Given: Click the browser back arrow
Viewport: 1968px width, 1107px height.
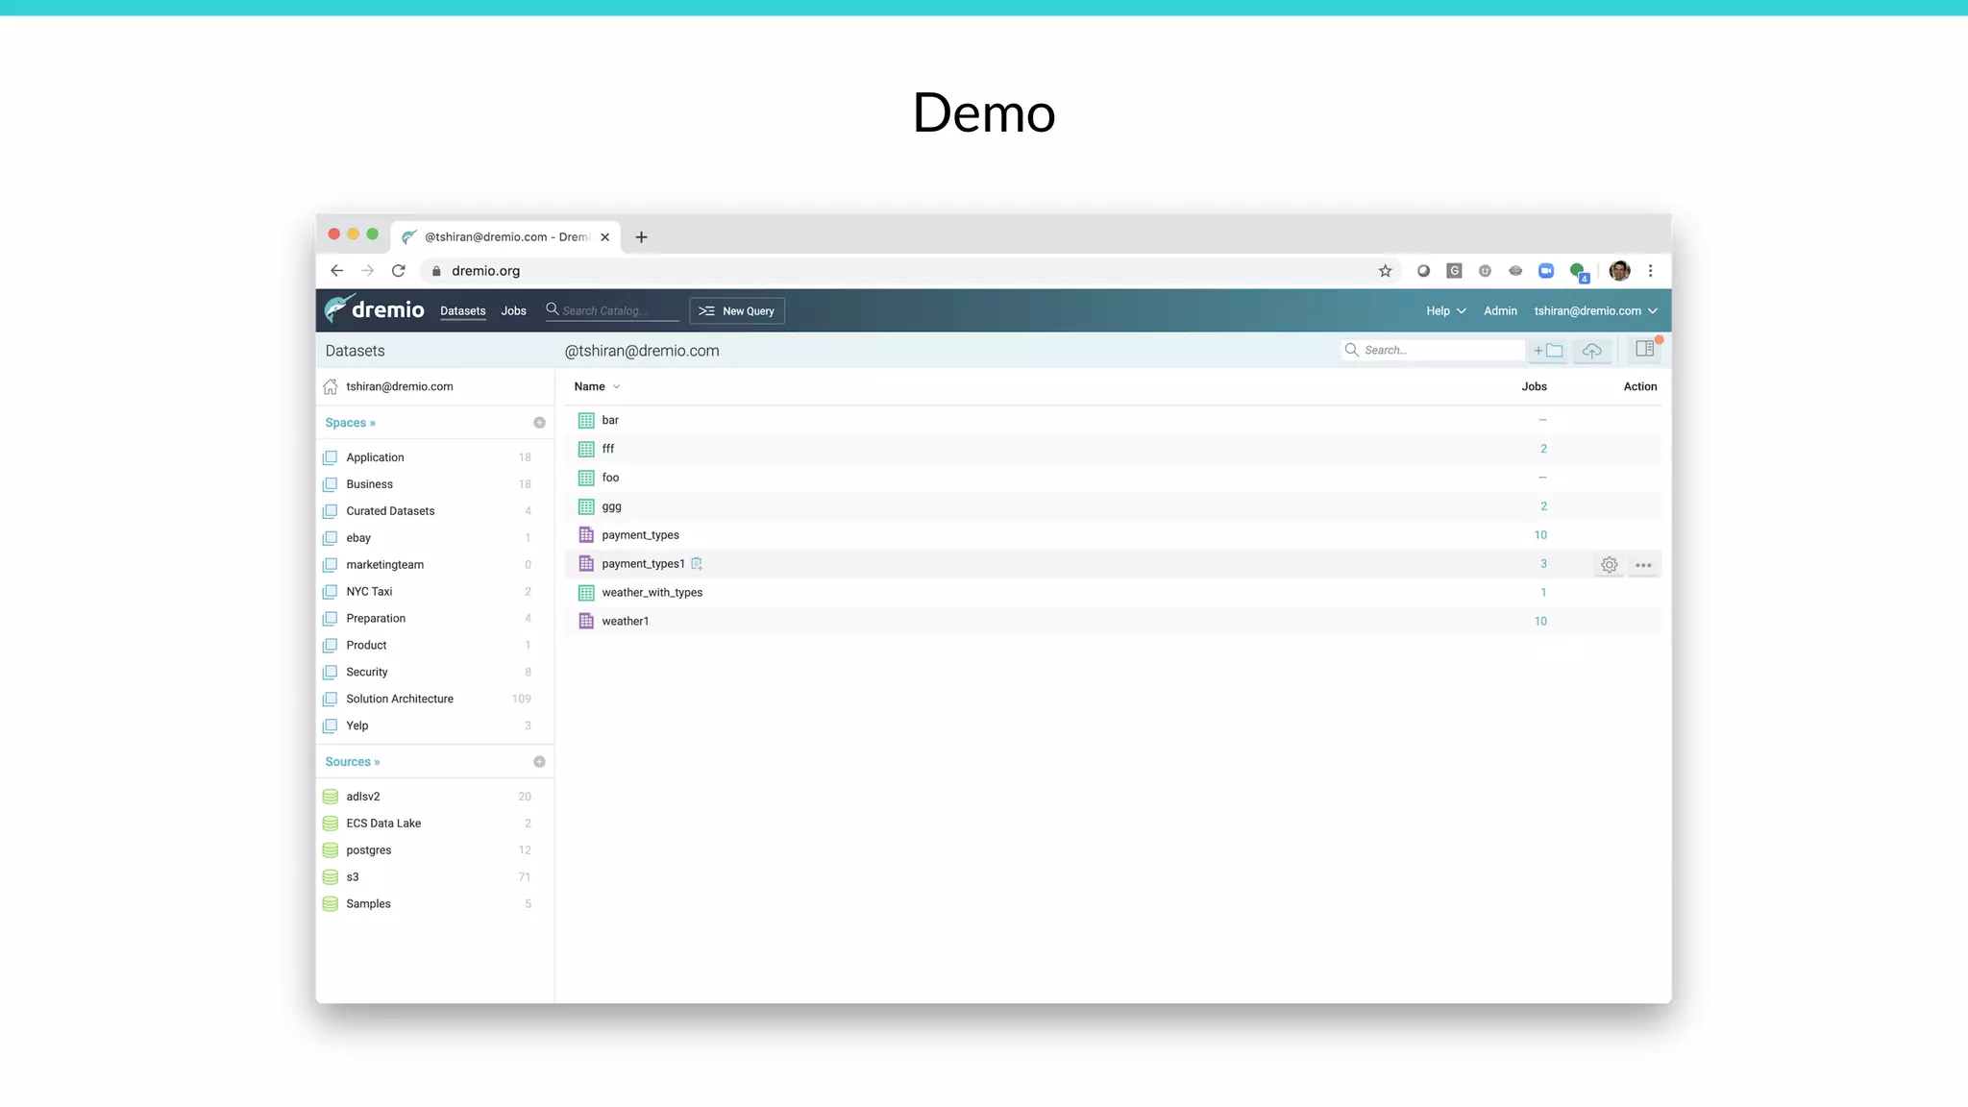Looking at the screenshot, I should (x=336, y=271).
